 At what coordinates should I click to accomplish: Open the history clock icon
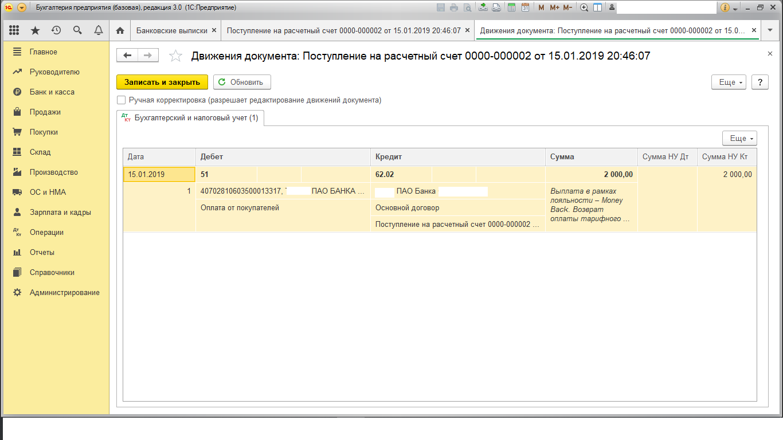pyautogui.click(x=56, y=30)
